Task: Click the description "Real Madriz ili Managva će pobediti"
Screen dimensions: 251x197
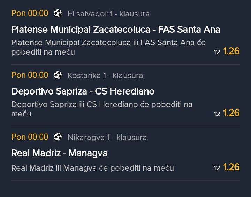Action: tap(92, 168)
